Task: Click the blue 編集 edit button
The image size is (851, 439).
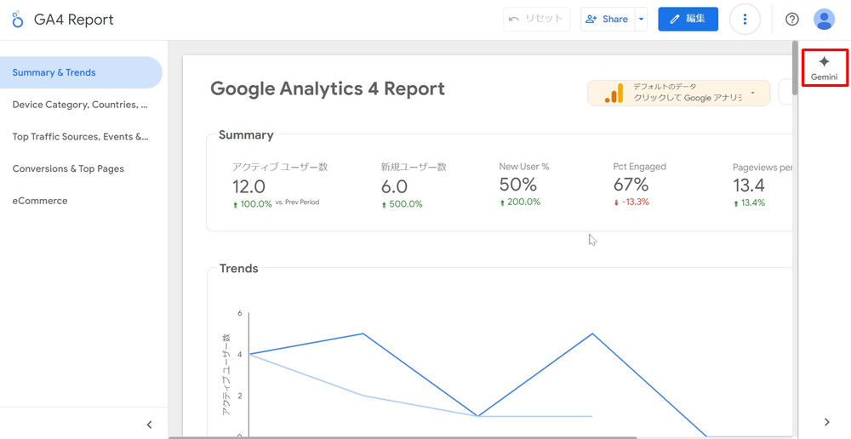Action: (x=688, y=20)
